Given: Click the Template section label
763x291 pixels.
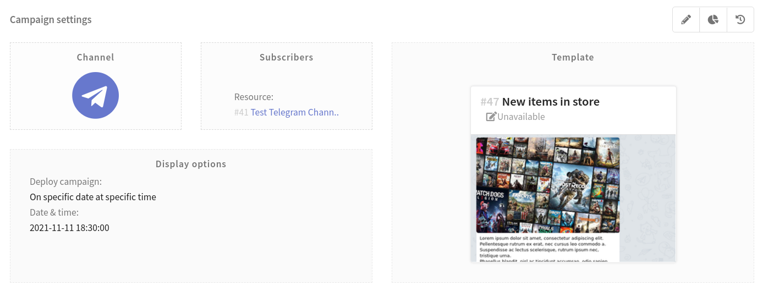Looking at the screenshot, I should pos(573,57).
